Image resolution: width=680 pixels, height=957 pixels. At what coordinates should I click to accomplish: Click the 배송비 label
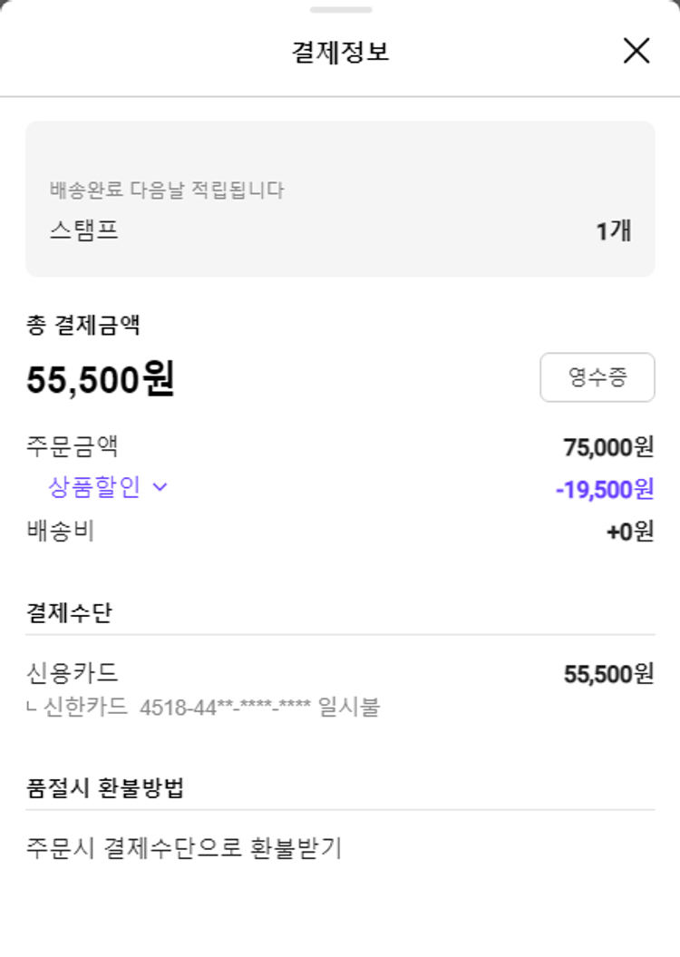(60, 531)
